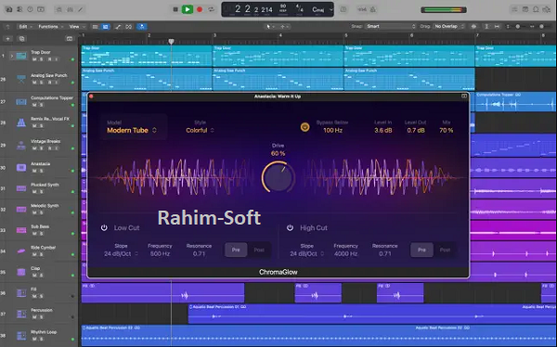Viewport: 557px width, 347px height.
Task: Toggle the Bypass Below power button
Action: coord(304,127)
